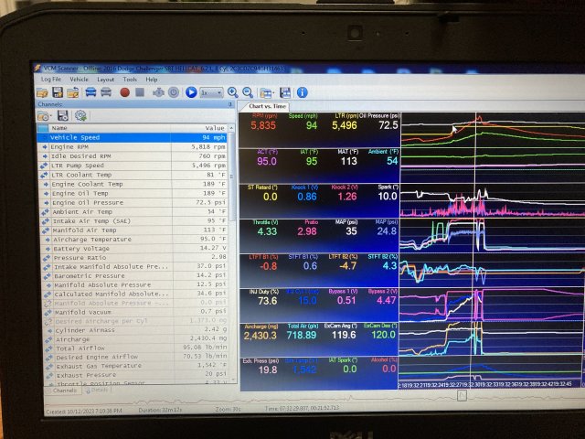The image size is (585, 439).
Task: Select the LTR Coolant Temp channel row
Action: [x=133, y=175]
